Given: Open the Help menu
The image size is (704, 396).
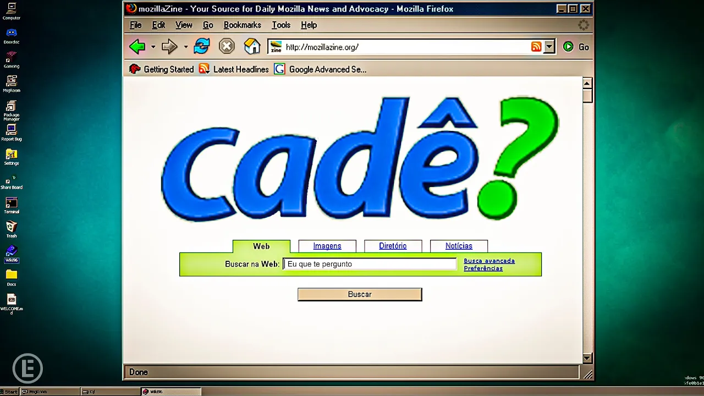Looking at the screenshot, I should 309,25.
